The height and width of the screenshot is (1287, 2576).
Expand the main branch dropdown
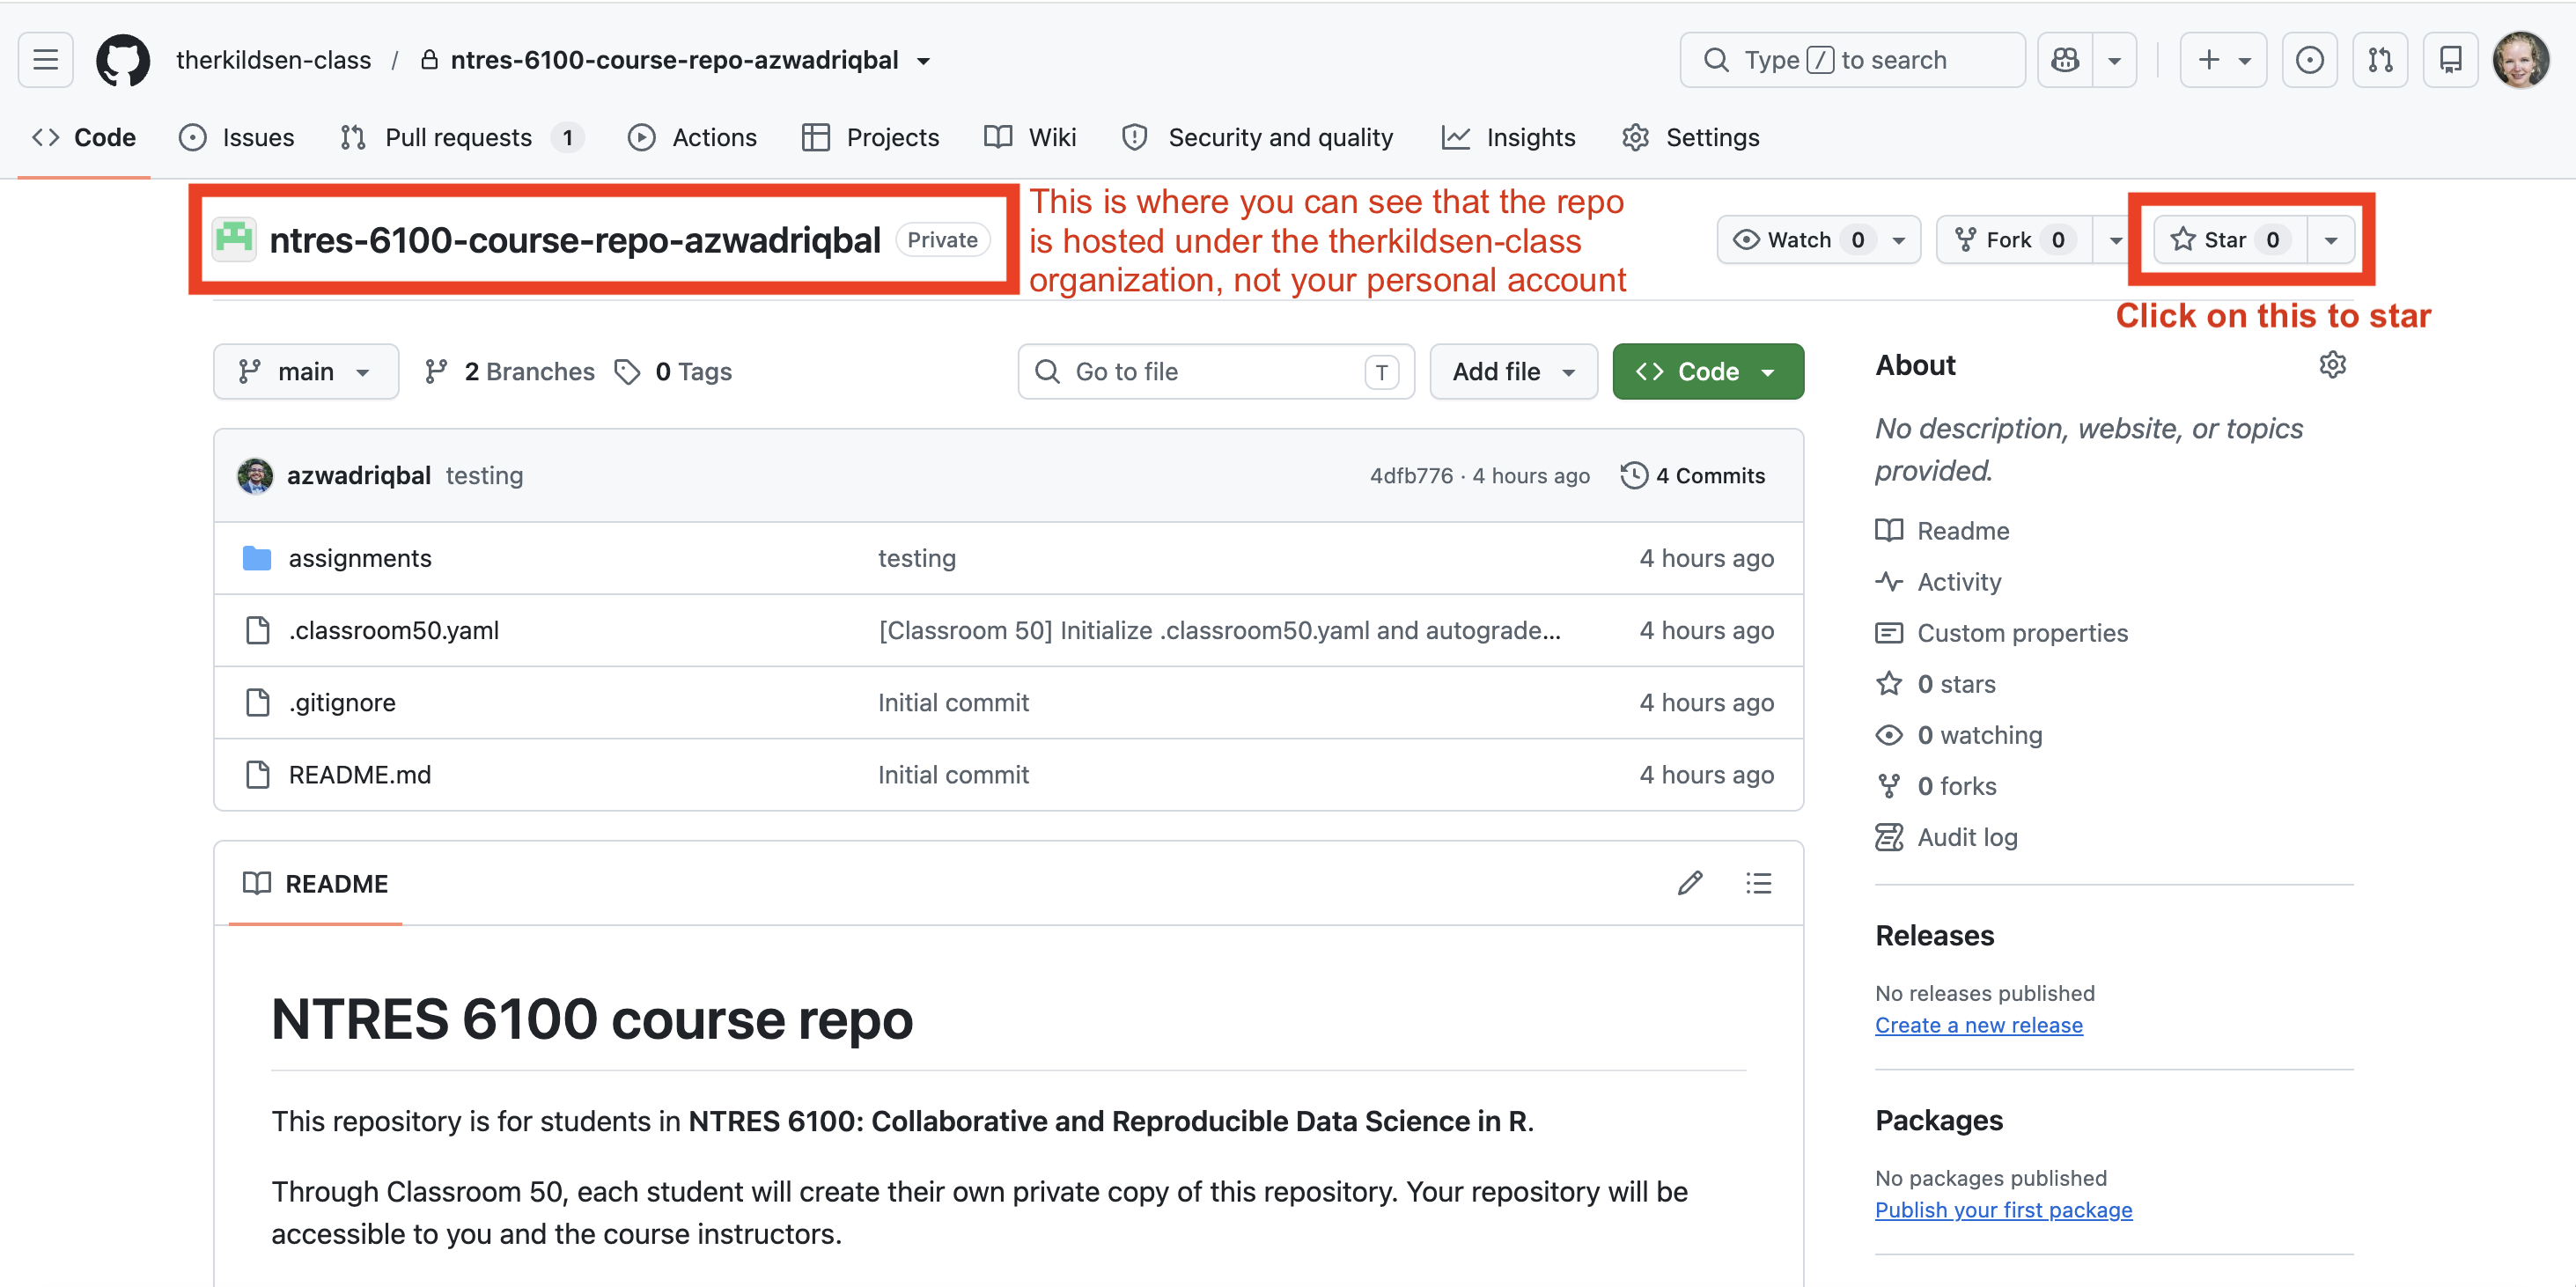point(305,372)
